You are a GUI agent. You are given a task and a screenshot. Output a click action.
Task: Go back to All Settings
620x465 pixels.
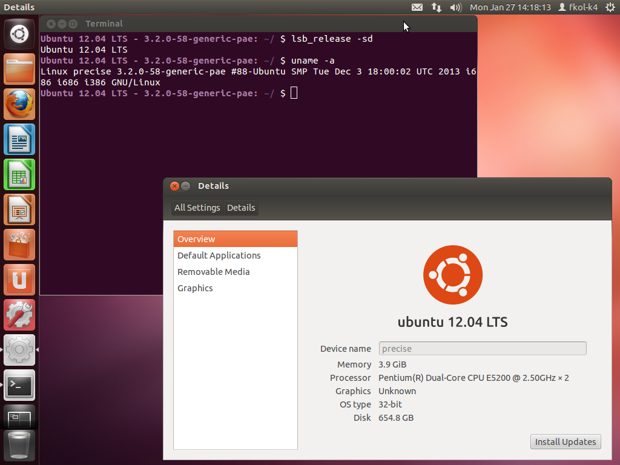(197, 208)
